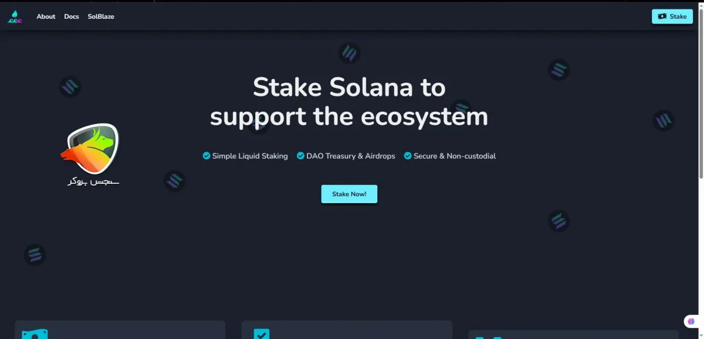
Task: Click the Stake Now! button
Action: tap(349, 194)
